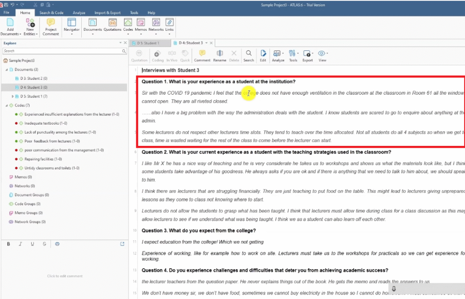The width and height of the screenshot is (465, 299).
Task: Click the Edit document icon
Action: click(263, 54)
